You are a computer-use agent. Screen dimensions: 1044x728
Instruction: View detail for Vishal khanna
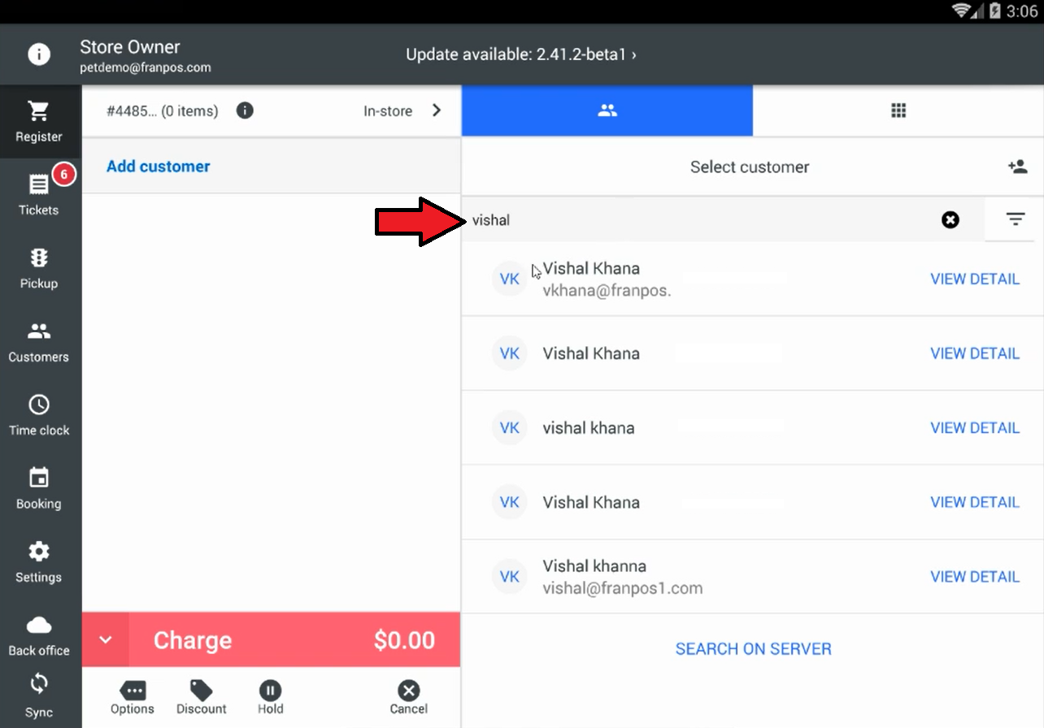pos(974,577)
